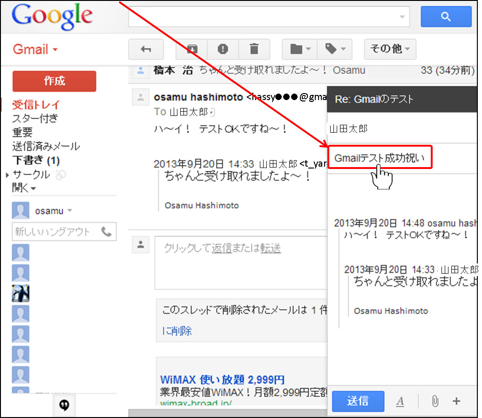This screenshot has height=418, width=482.
Task: Report spam with the exclamation icon
Action: [x=223, y=49]
